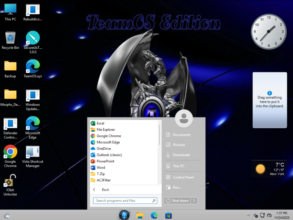Open Microsoft Store from the taskbar
This screenshot has width=293, height=220.
[168, 215]
